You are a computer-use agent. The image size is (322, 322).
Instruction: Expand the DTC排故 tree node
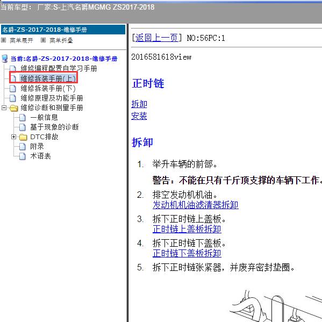13,137
